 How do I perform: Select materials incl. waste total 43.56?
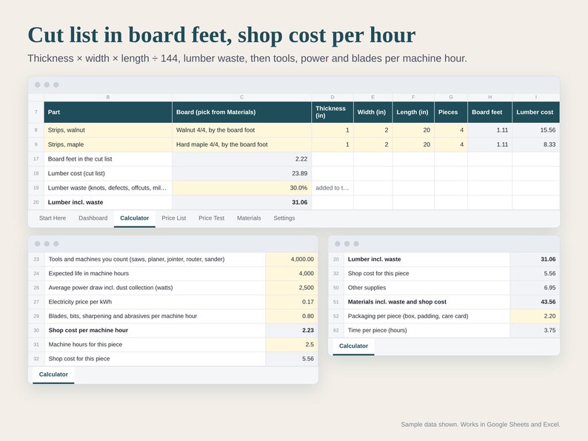535,302
